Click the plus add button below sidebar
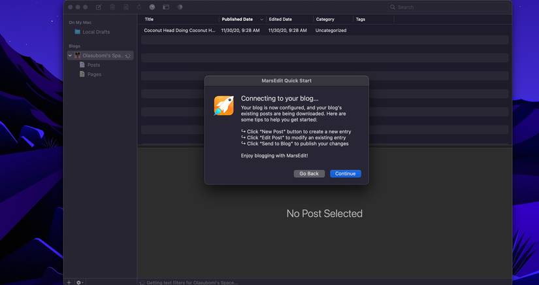Screen dimensions: 539x285 (69, 282)
